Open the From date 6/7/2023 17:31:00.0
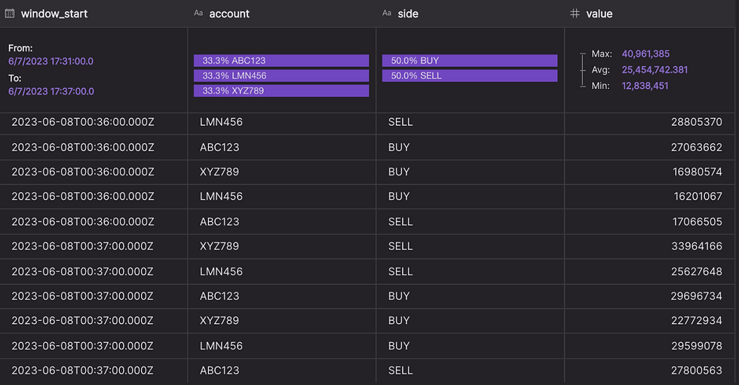The image size is (739, 385). (x=51, y=61)
